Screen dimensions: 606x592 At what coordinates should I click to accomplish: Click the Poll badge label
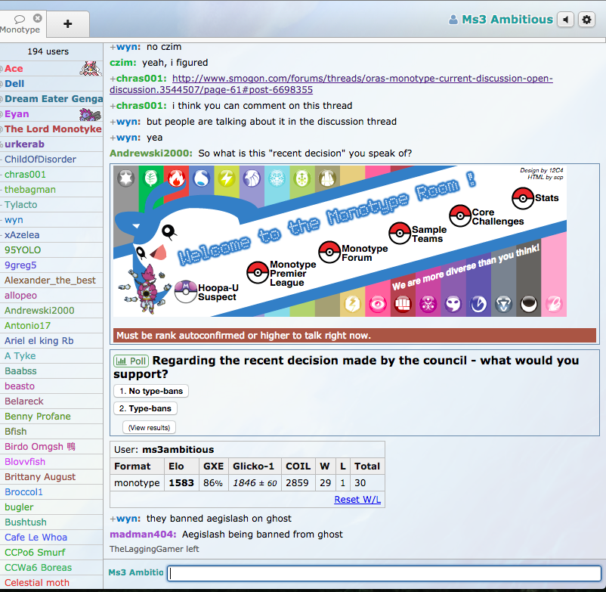(131, 361)
